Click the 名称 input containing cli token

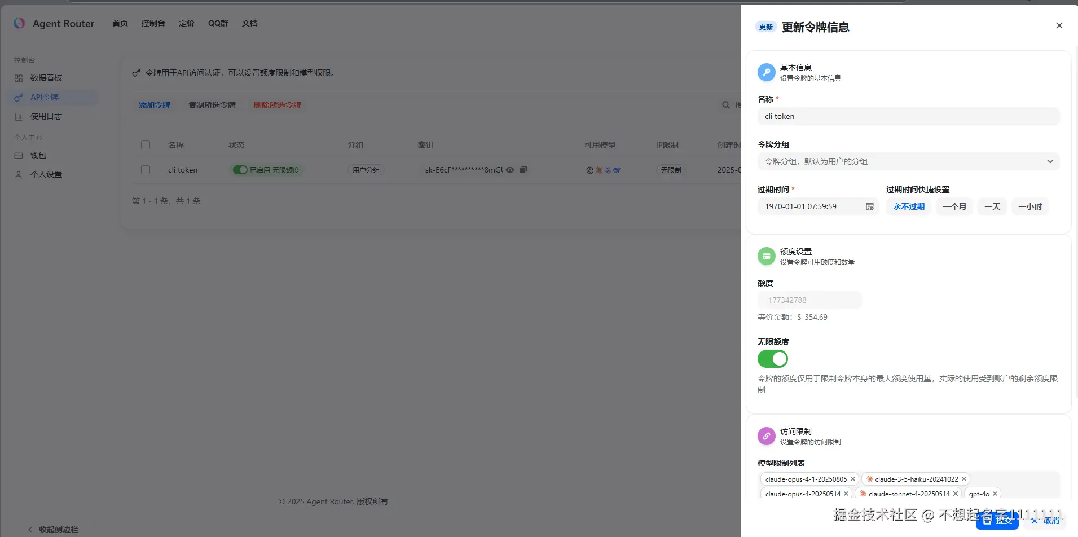[x=908, y=116]
